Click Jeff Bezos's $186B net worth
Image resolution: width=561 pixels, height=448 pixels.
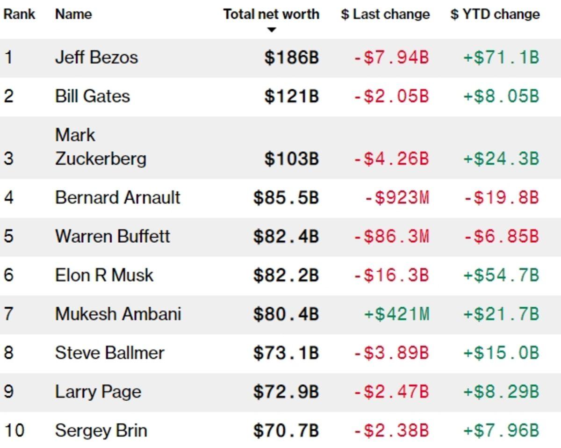291,58
